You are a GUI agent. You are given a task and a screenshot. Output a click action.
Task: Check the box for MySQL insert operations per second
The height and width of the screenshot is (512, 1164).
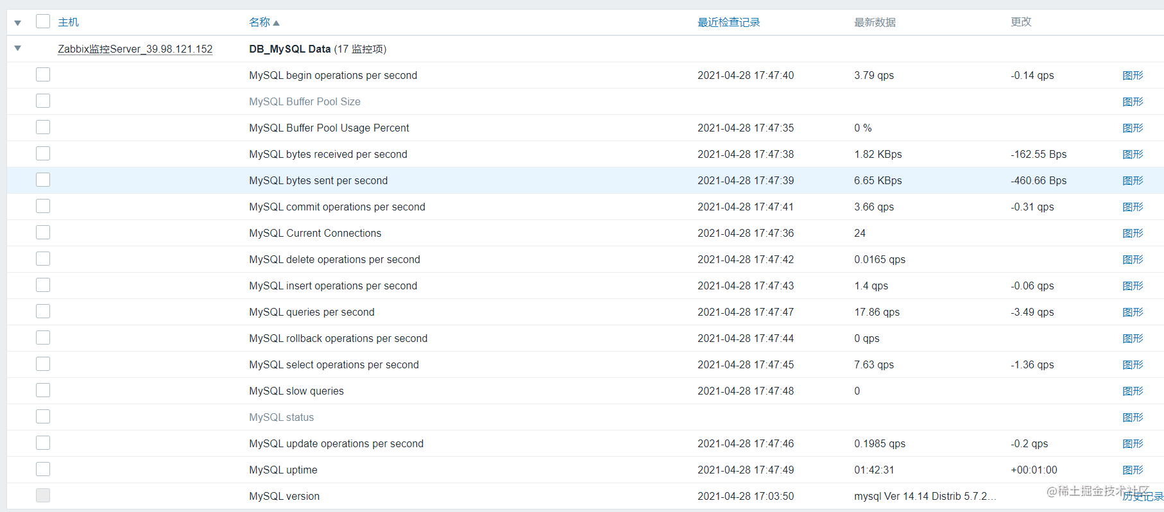tap(43, 285)
